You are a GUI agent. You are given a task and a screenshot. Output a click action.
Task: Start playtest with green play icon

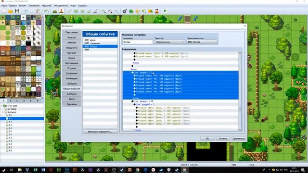pyautogui.click(x=165, y=11)
